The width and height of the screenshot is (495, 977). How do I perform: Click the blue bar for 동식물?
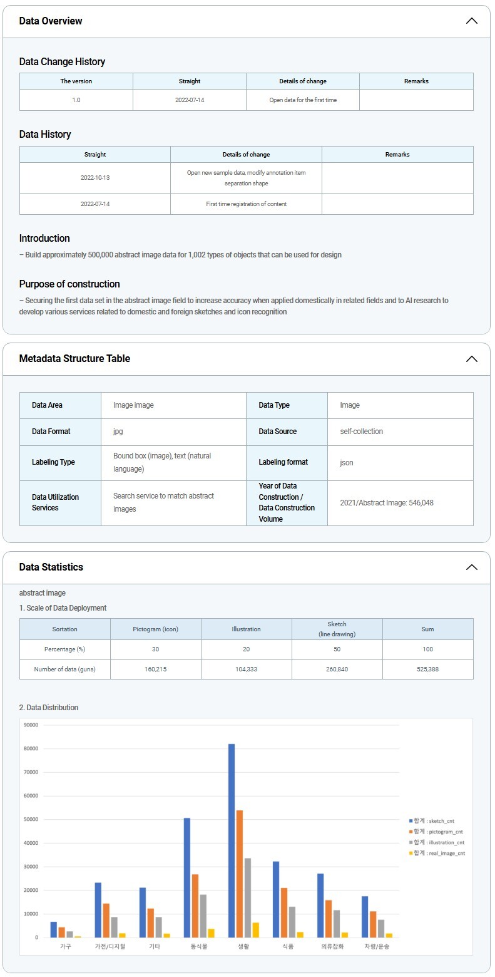pos(187,877)
